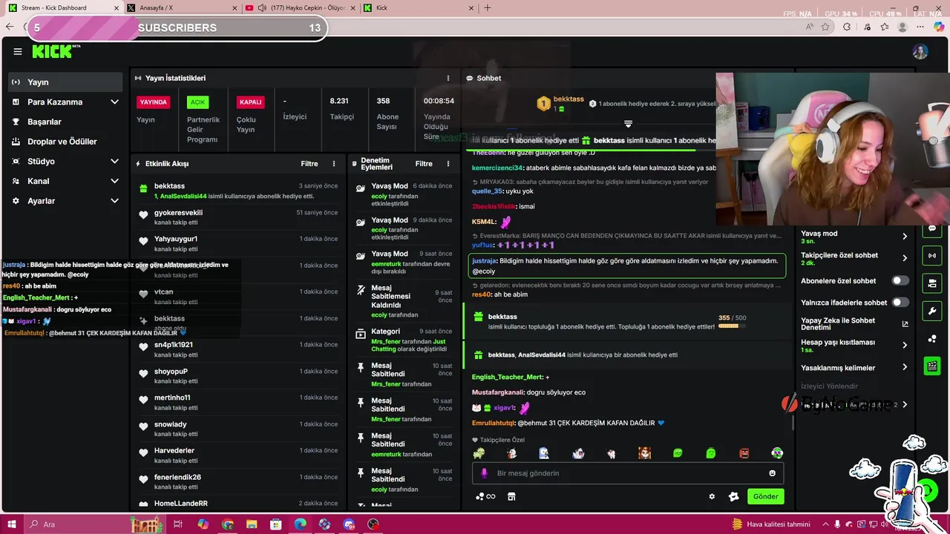950x534 pixels.
Task: Open the Windows Start menu
Action: (13, 524)
